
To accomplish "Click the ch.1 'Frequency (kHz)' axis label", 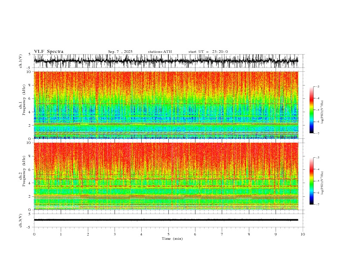I will tap(24, 100).
